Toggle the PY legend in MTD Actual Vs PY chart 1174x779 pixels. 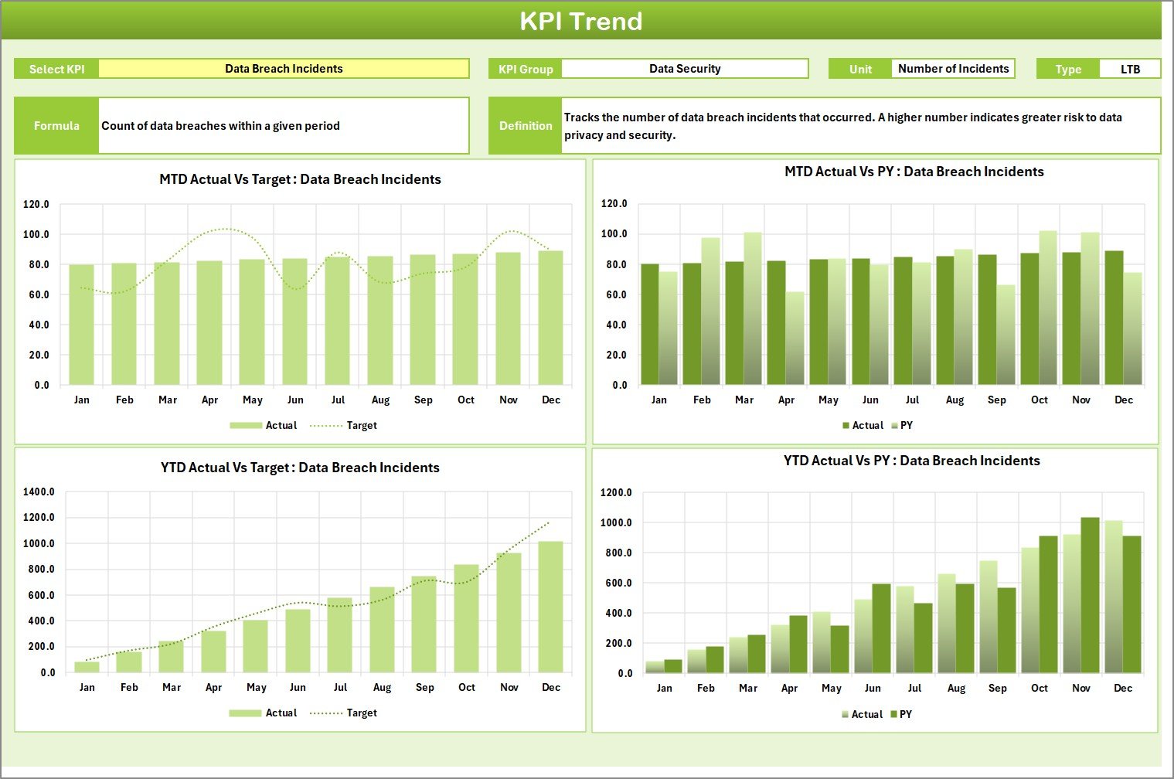point(907,425)
